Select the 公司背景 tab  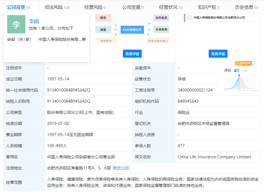pyautogui.click(x=18, y=7)
